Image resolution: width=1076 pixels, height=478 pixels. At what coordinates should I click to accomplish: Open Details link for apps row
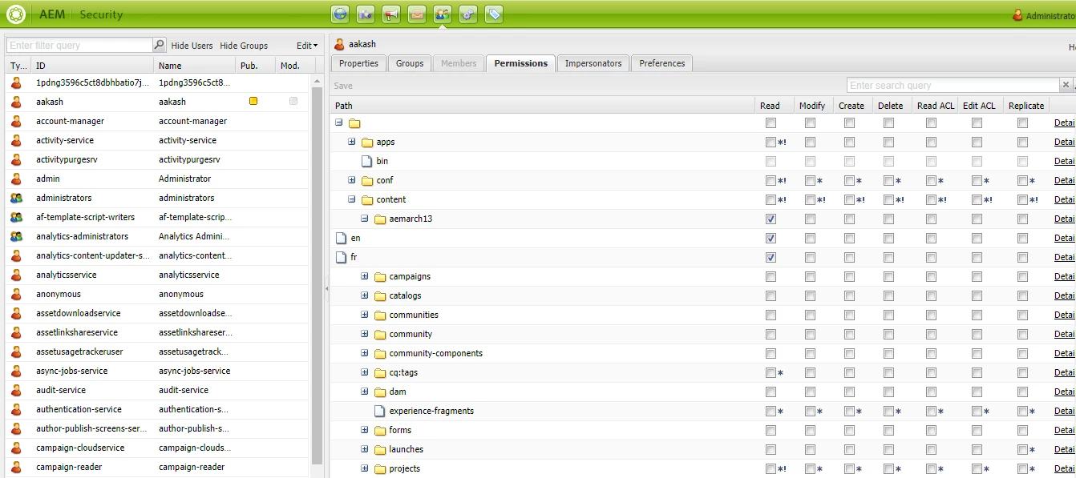pyautogui.click(x=1065, y=142)
